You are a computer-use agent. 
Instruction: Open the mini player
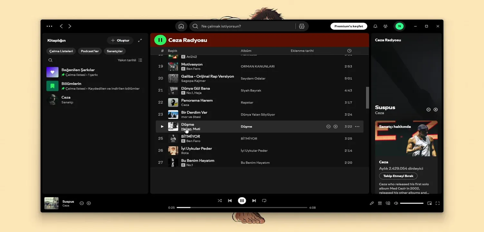click(430, 203)
